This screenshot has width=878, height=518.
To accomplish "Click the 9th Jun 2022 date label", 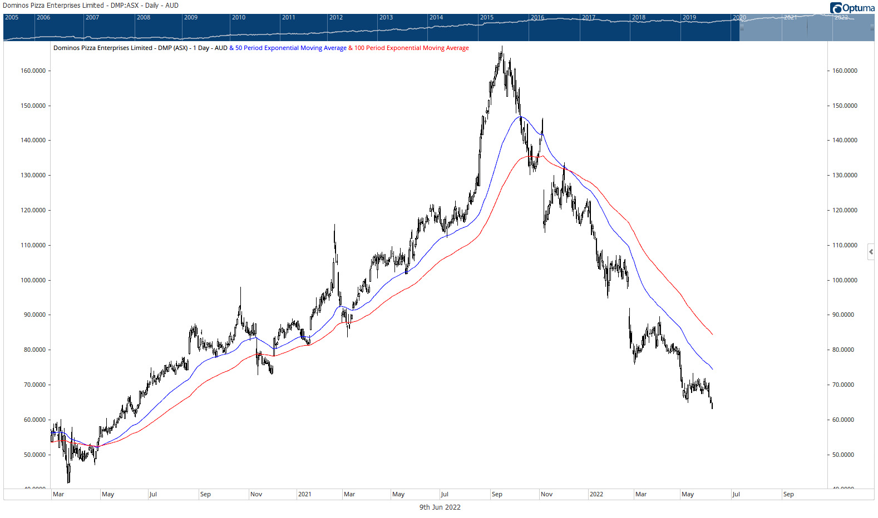I will coord(440,507).
